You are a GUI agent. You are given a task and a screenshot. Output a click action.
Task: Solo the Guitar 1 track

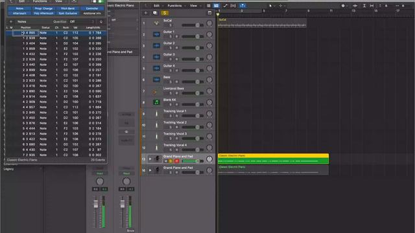171,36
